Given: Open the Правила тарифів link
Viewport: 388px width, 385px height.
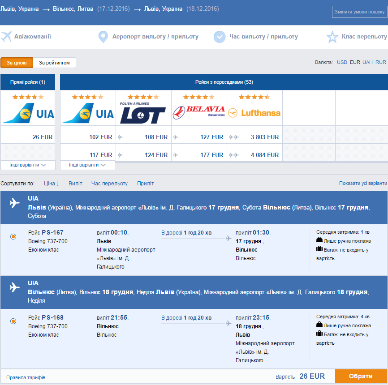Looking at the screenshot, I should tap(26, 377).
